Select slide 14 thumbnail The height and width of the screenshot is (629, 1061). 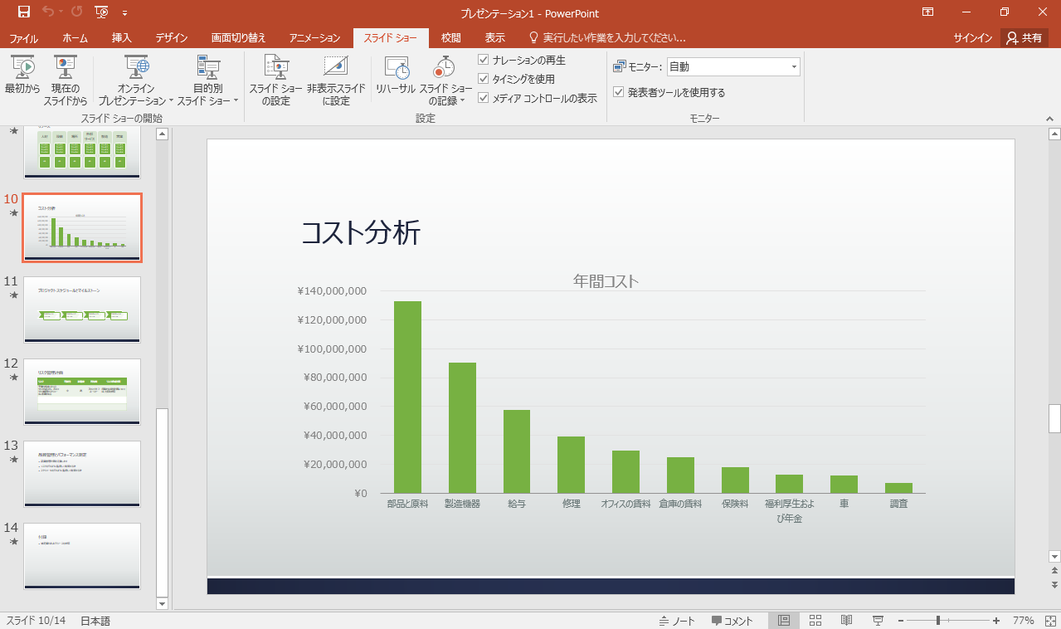pyautogui.click(x=82, y=555)
